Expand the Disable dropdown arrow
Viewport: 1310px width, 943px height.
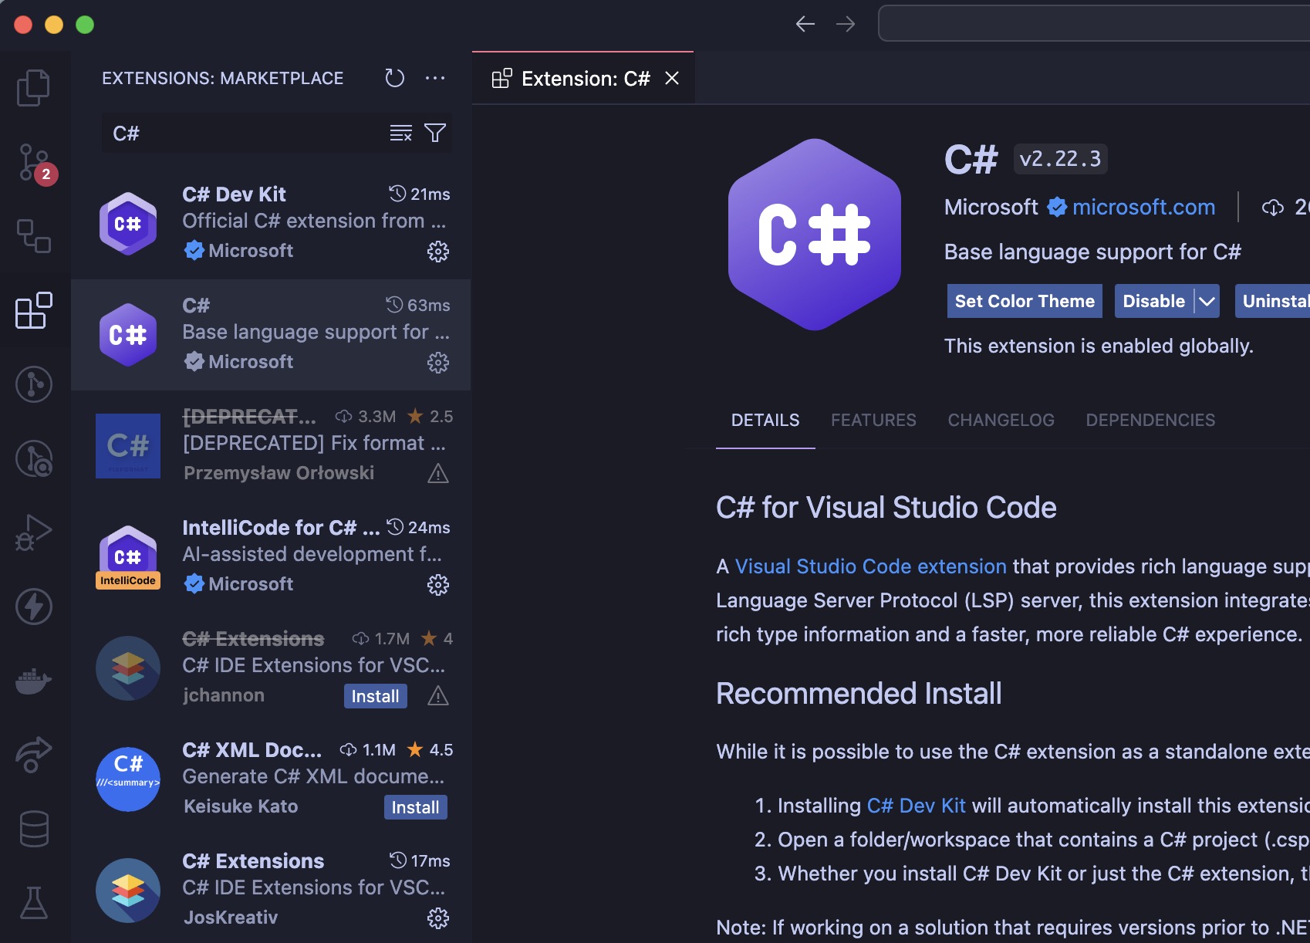[1207, 301]
